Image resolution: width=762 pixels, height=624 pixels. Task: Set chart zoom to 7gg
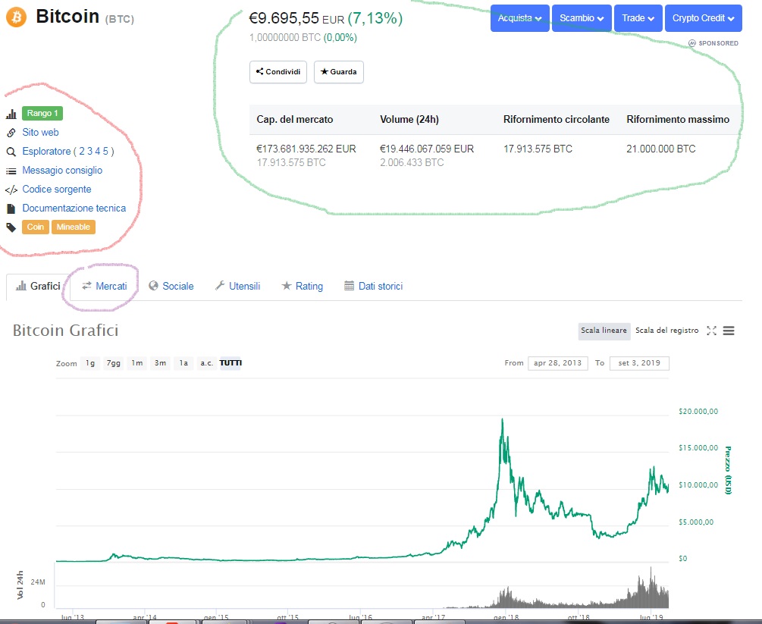pos(113,363)
